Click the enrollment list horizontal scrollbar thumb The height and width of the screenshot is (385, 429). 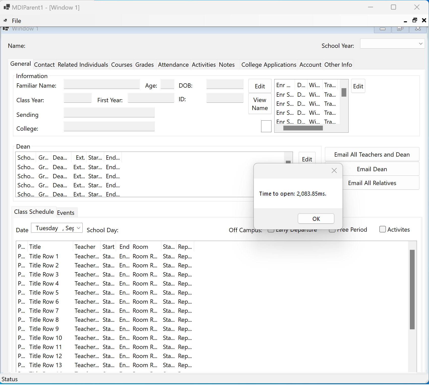click(x=303, y=128)
